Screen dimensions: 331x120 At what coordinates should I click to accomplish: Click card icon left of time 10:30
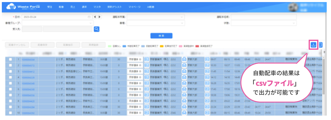[x=207, y=66]
